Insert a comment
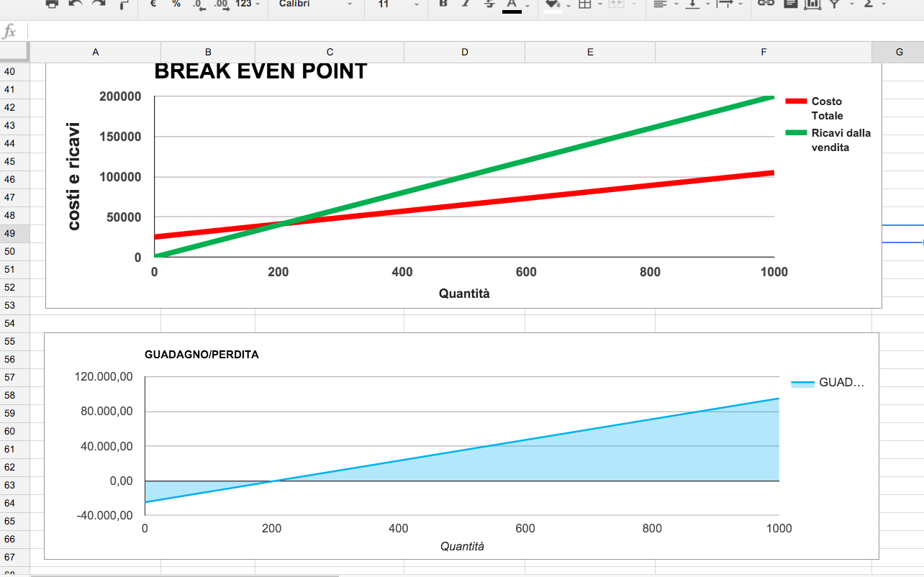This screenshot has width=924, height=577. (789, 6)
